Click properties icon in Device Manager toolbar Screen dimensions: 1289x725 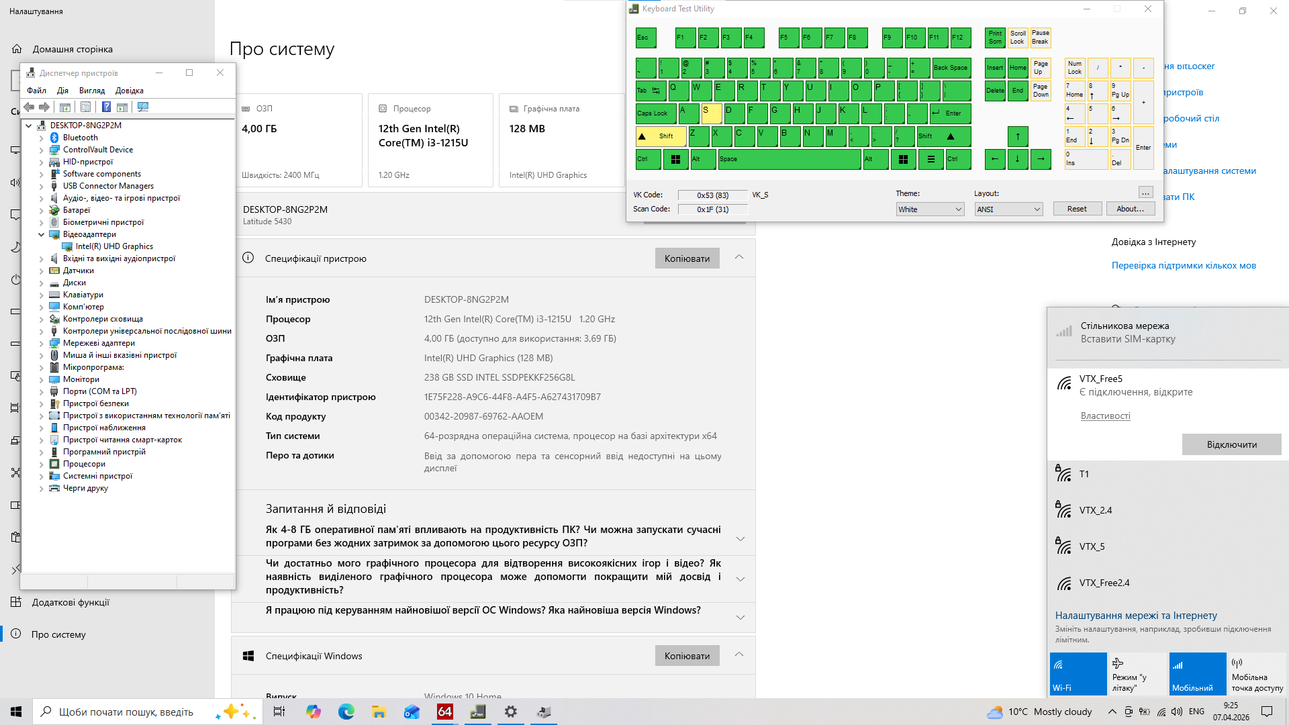point(85,107)
